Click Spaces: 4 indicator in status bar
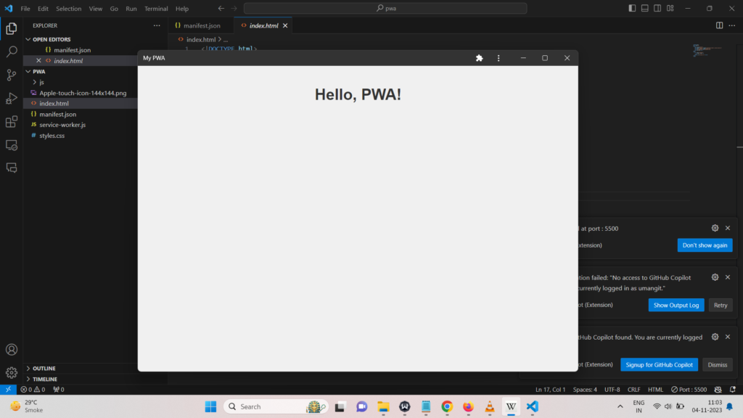Screen dimensions: 743x418 point(584,389)
